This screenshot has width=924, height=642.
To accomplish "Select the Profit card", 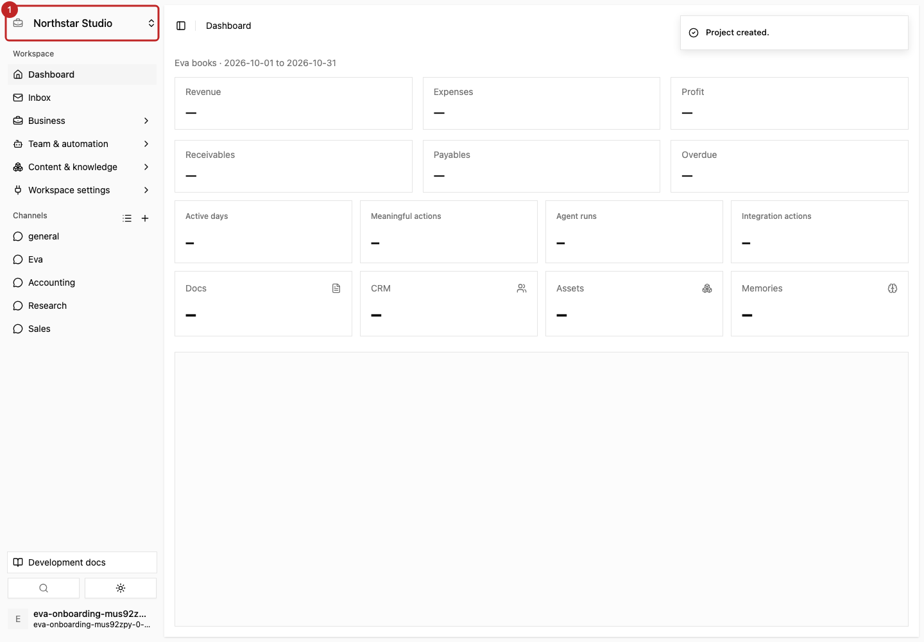I will click(x=789, y=103).
